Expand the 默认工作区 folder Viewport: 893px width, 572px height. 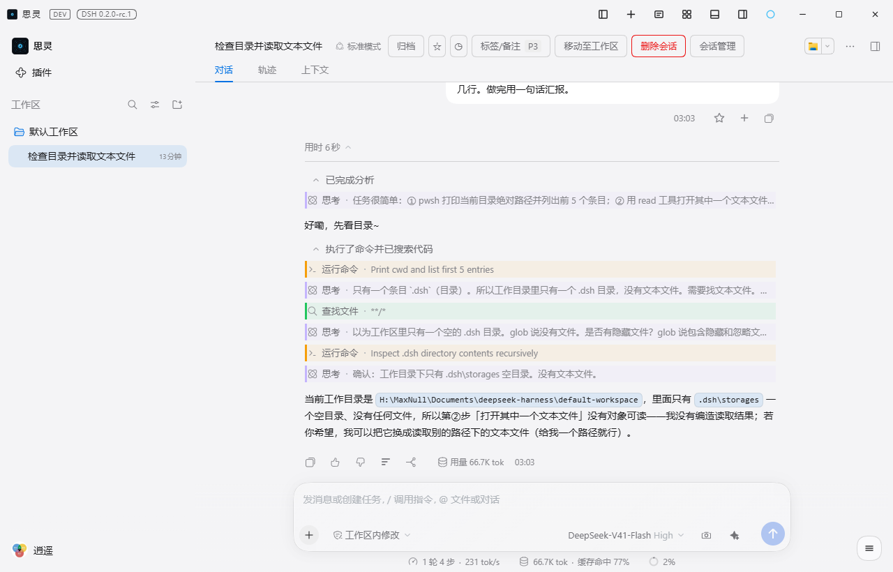point(46,132)
